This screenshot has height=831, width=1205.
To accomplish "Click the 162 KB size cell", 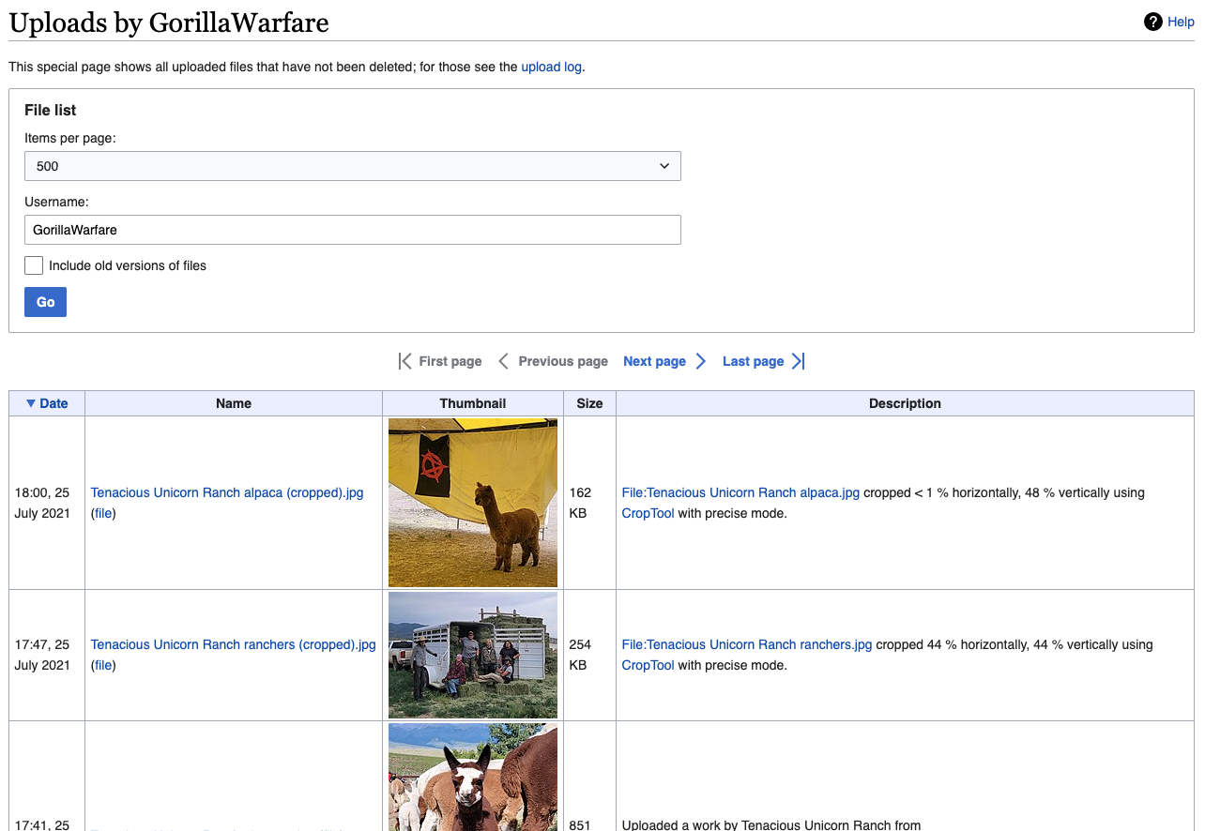I will (589, 503).
